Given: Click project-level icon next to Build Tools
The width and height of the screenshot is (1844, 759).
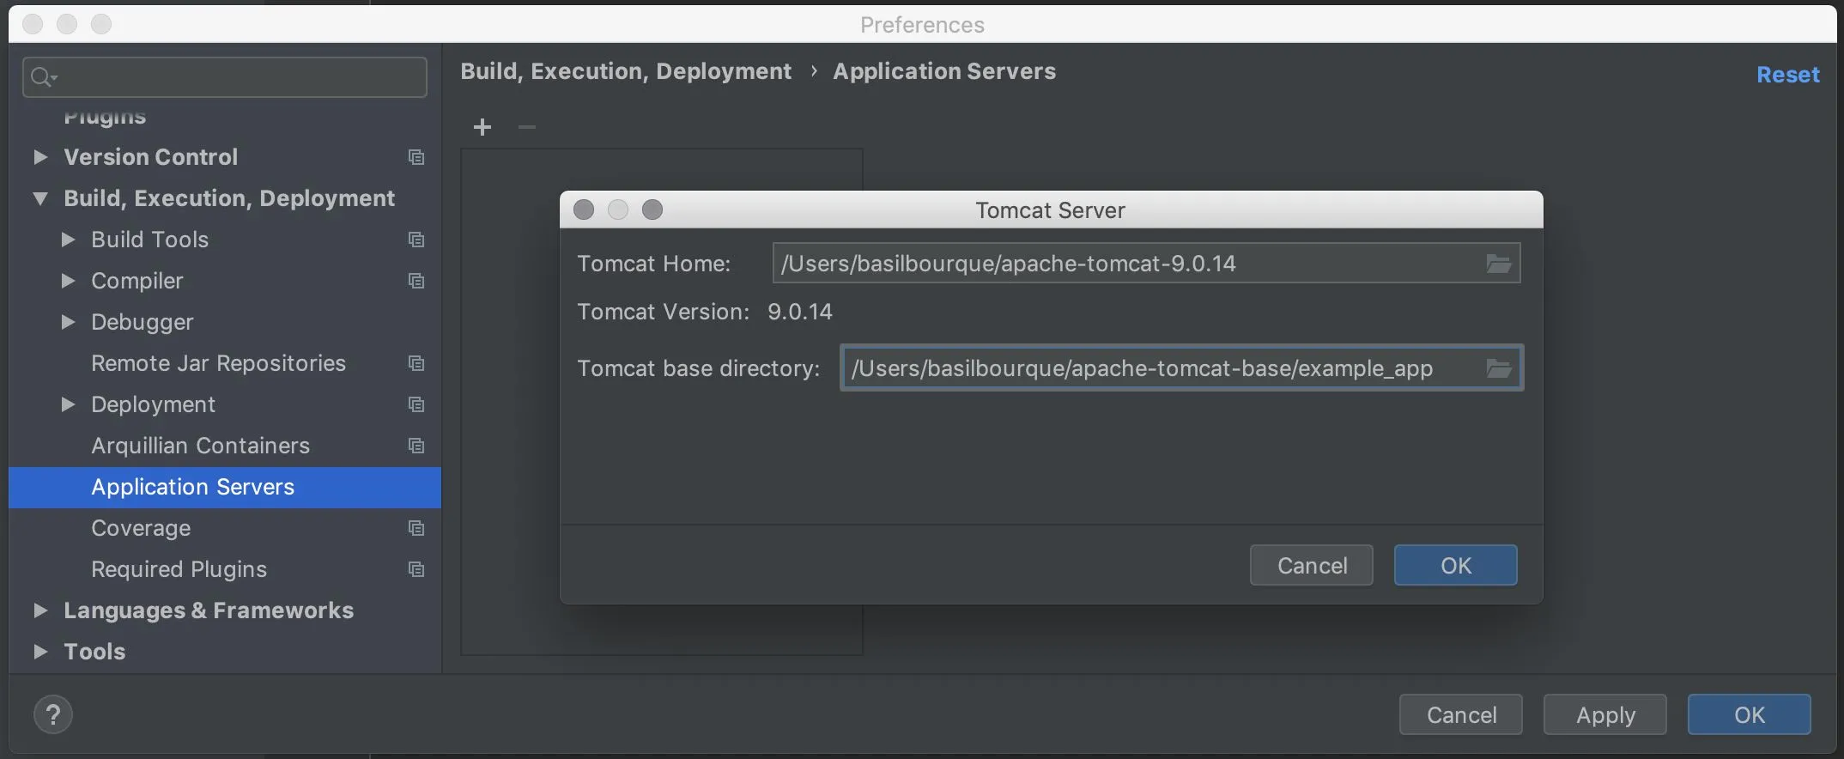Looking at the screenshot, I should pos(416,240).
